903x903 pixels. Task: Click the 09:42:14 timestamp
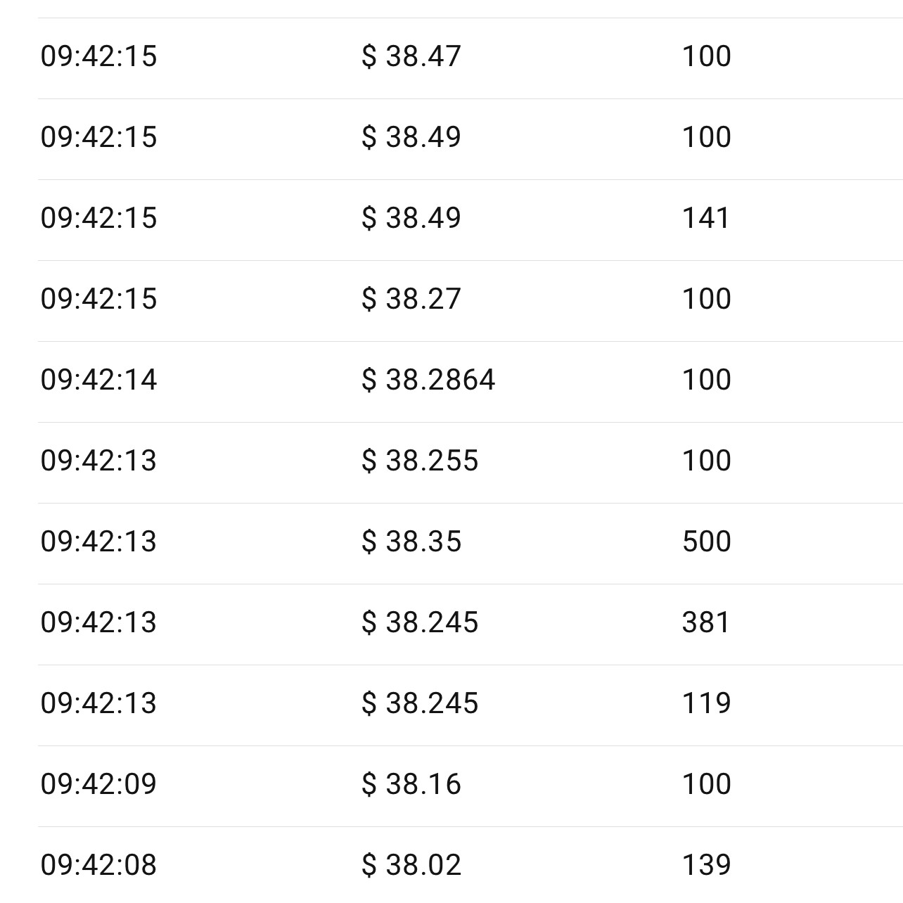point(98,380)
